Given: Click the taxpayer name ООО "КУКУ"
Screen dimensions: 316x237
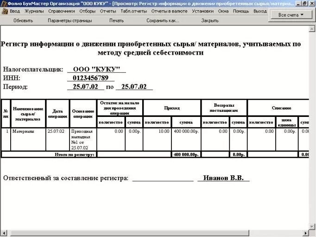Looking at the screenshot, I should point(96,69).
